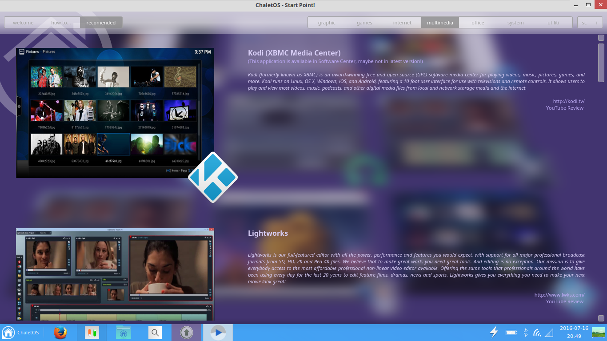Open the file manager home folder icon
Image resolution: width=607 pixels, height=341 pixels.
123,333
